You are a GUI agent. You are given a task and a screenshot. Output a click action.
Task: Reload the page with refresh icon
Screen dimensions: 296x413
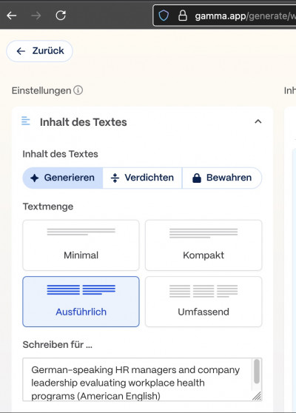coord(61,16)
